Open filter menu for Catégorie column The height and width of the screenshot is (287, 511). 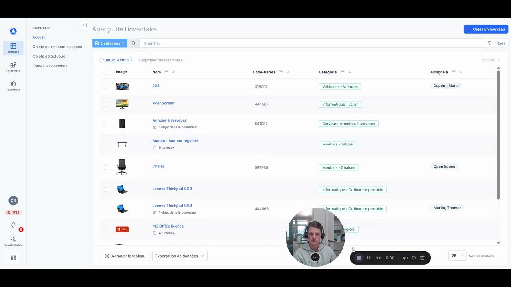(x=342, y=72)
